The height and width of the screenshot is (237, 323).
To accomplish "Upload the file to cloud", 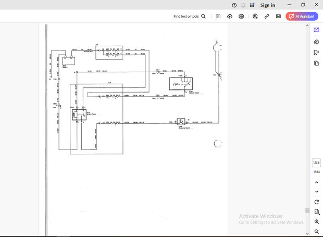I will click(x=230, y=16).
